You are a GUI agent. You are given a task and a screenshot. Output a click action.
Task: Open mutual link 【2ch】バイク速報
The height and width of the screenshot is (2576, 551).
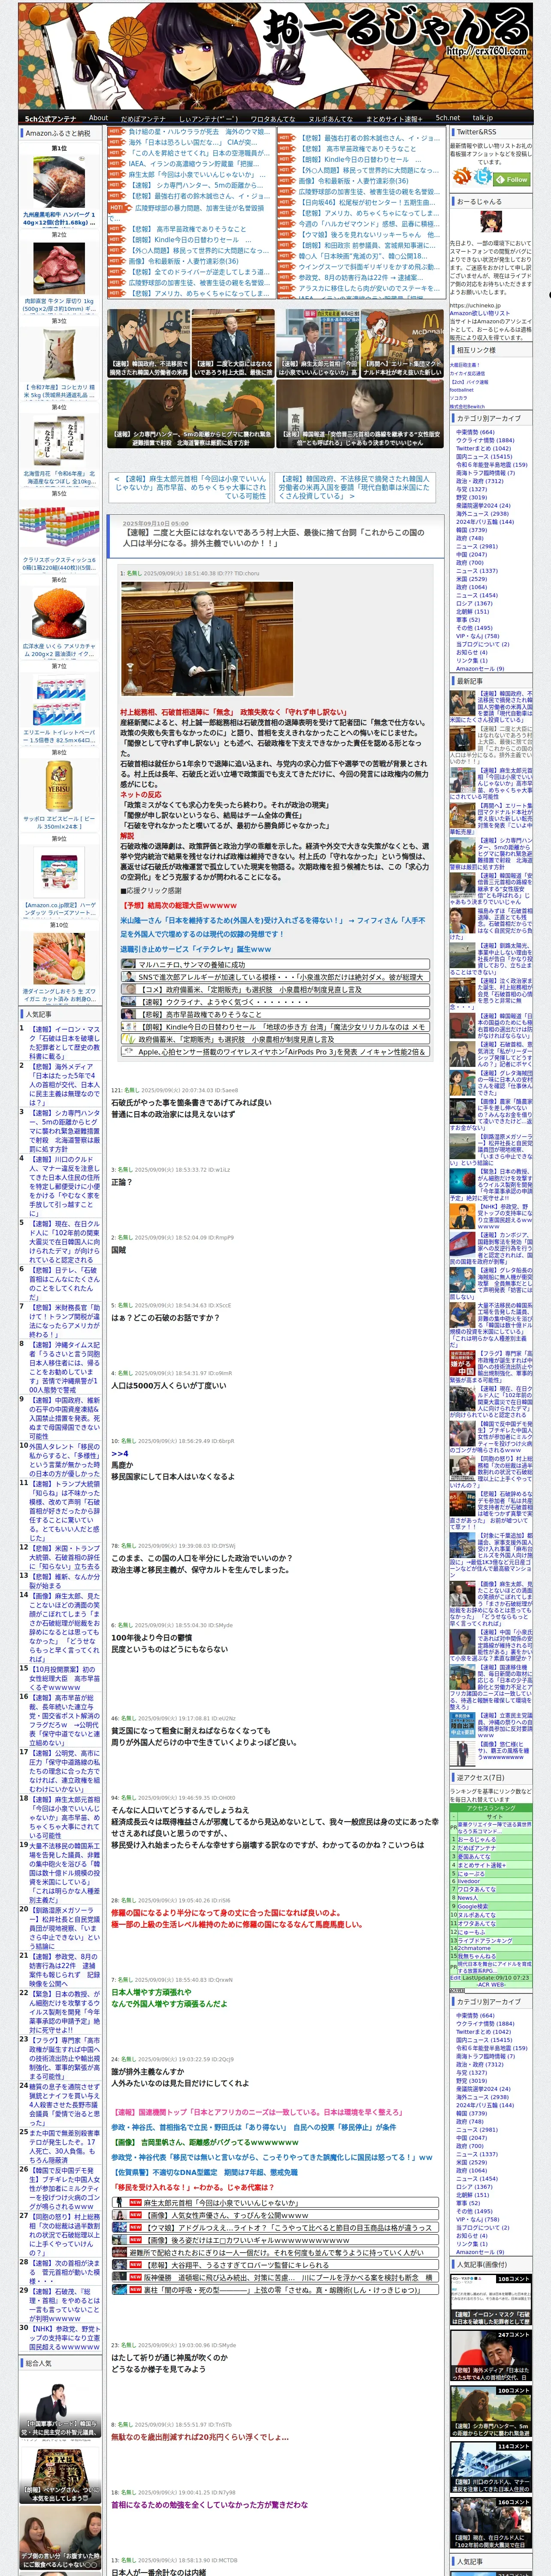coord(470,382)
